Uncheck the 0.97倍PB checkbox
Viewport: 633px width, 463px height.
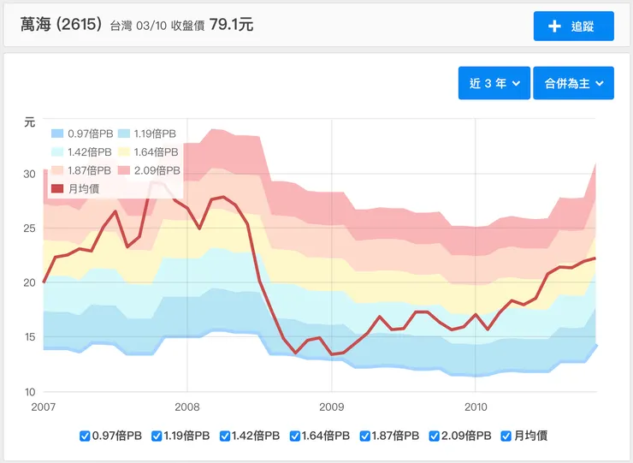click(x=85, y=436)
